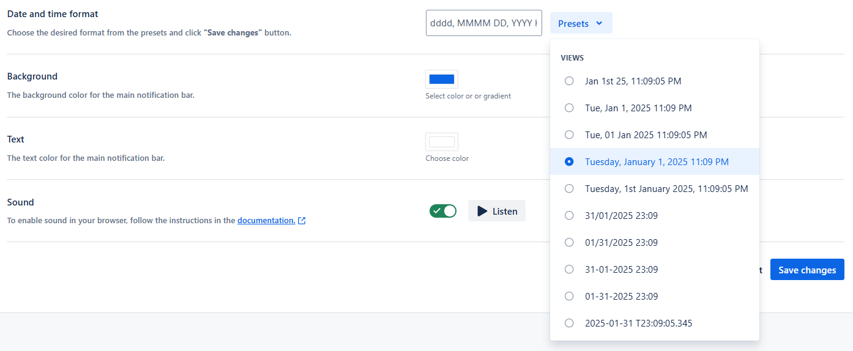This screenshot has width=853, height=351.
Task: Click the date format input field
Action: (x=484, y=23)
